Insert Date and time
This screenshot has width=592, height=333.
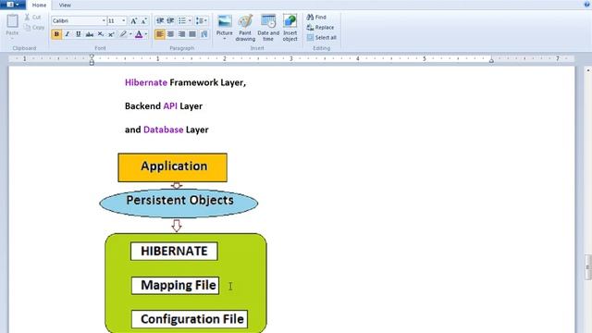point(268,28)
